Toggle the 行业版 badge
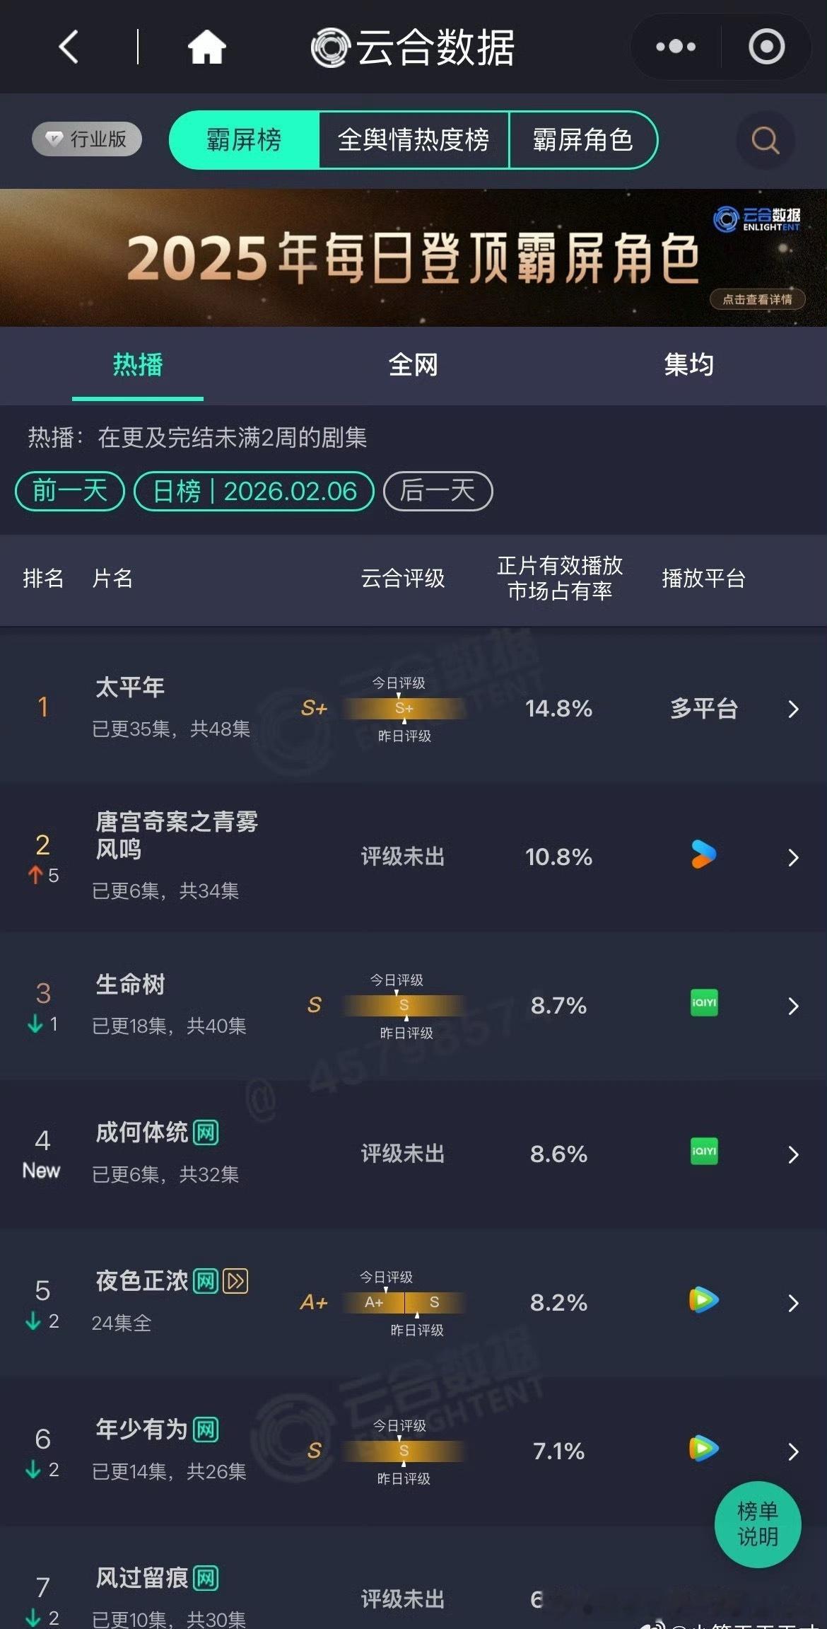 click(x=85, y=139)
